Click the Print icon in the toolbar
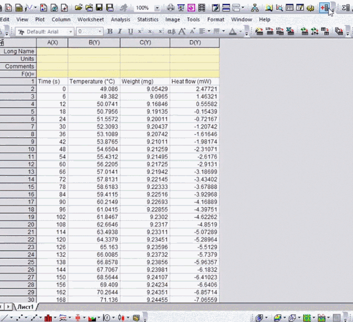This screenshot has height=322, width=353. [171, 8]
